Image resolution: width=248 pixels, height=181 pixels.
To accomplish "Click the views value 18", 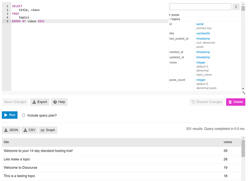I will [225, 176].
